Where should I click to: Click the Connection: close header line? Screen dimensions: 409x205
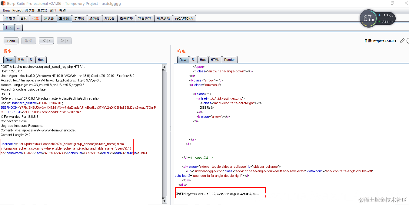[x=14, y=121]
